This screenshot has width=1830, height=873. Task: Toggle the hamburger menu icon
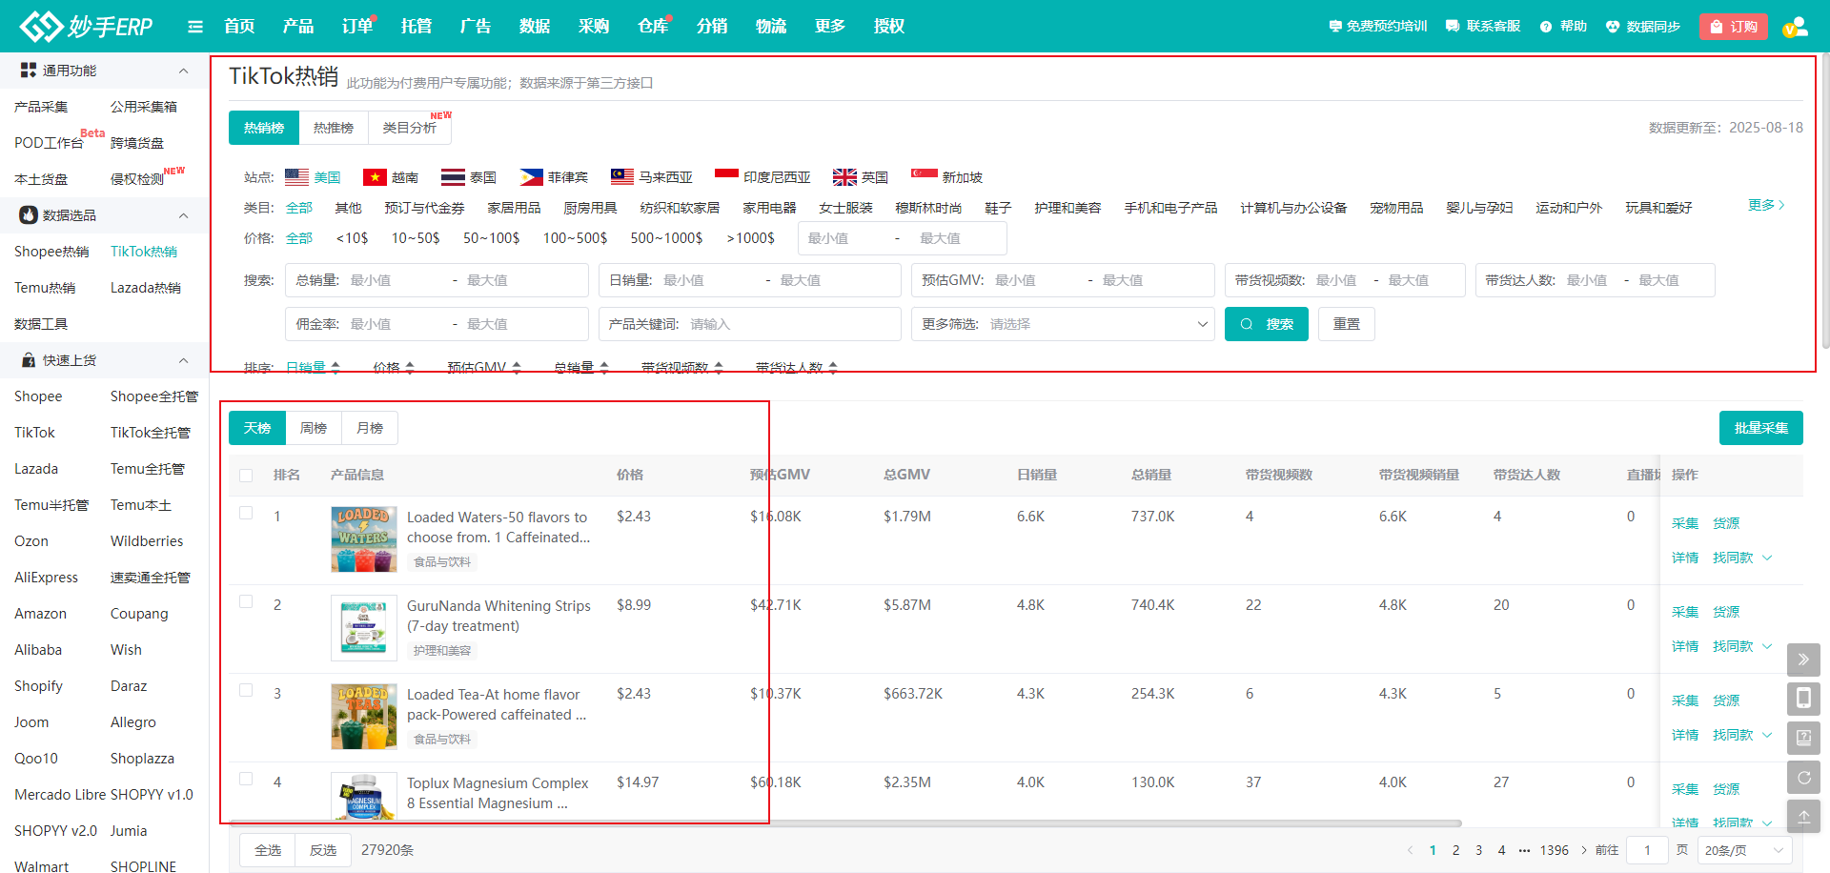(x=195, y=27)
